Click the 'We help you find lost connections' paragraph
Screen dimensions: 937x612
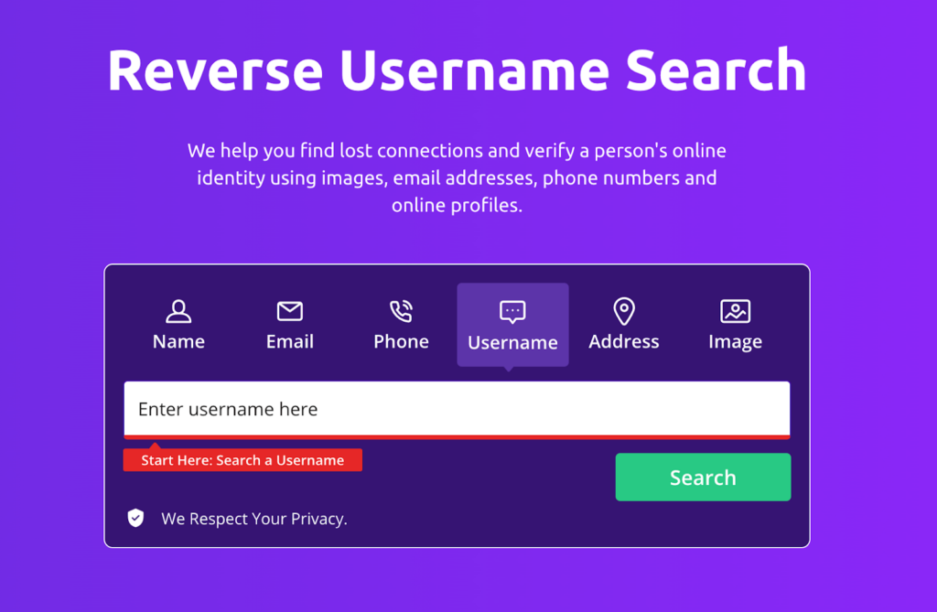pyautogui.click(x=458, y=177)
